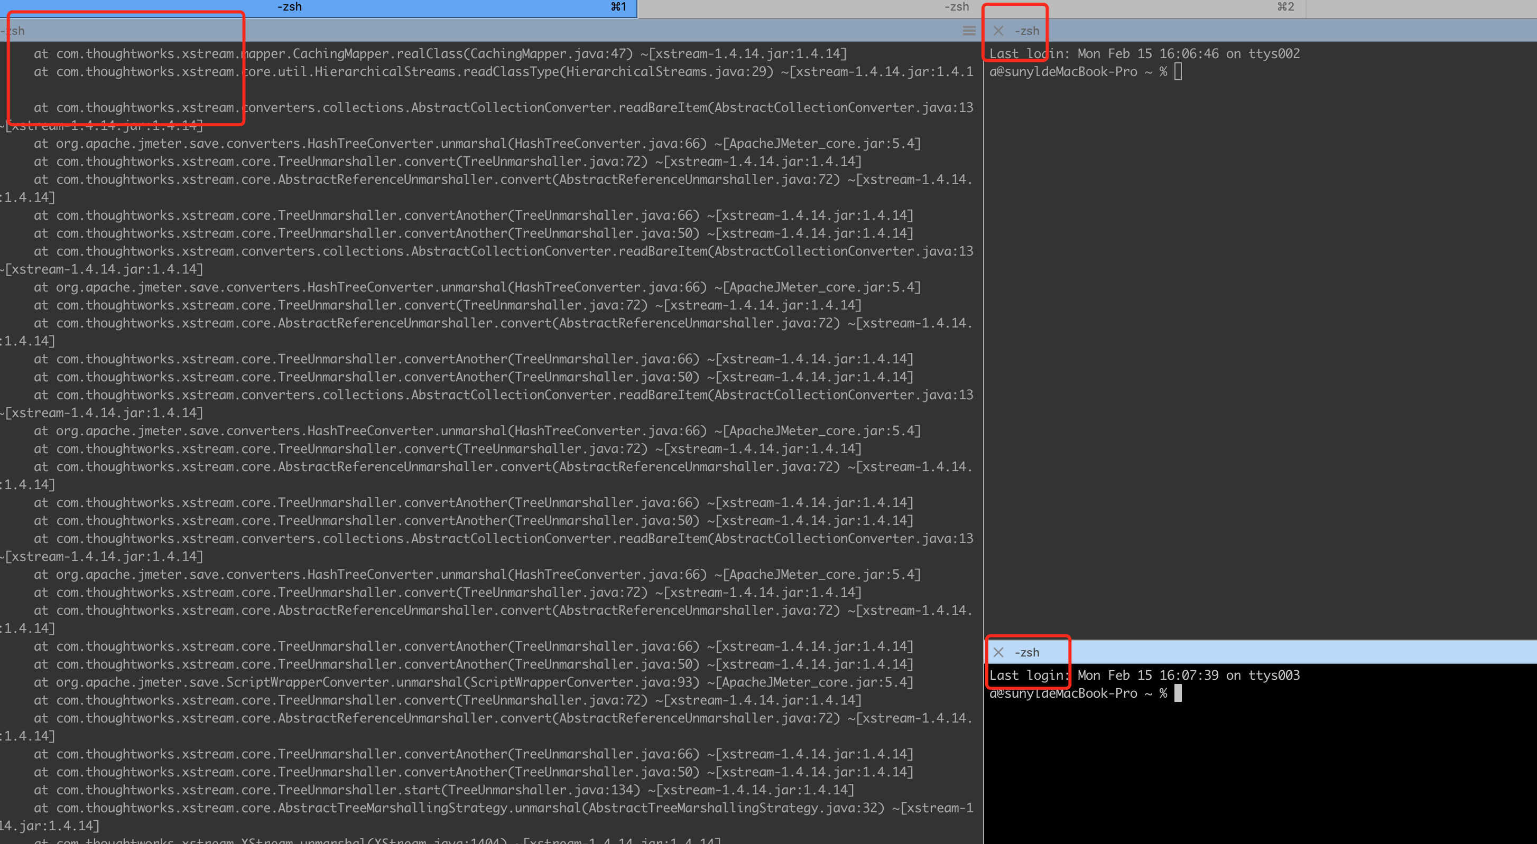The width and height of the screenshot is (1537, 844).
Task: Click the left pane's -zsh title bar
Action: [477, 31]
